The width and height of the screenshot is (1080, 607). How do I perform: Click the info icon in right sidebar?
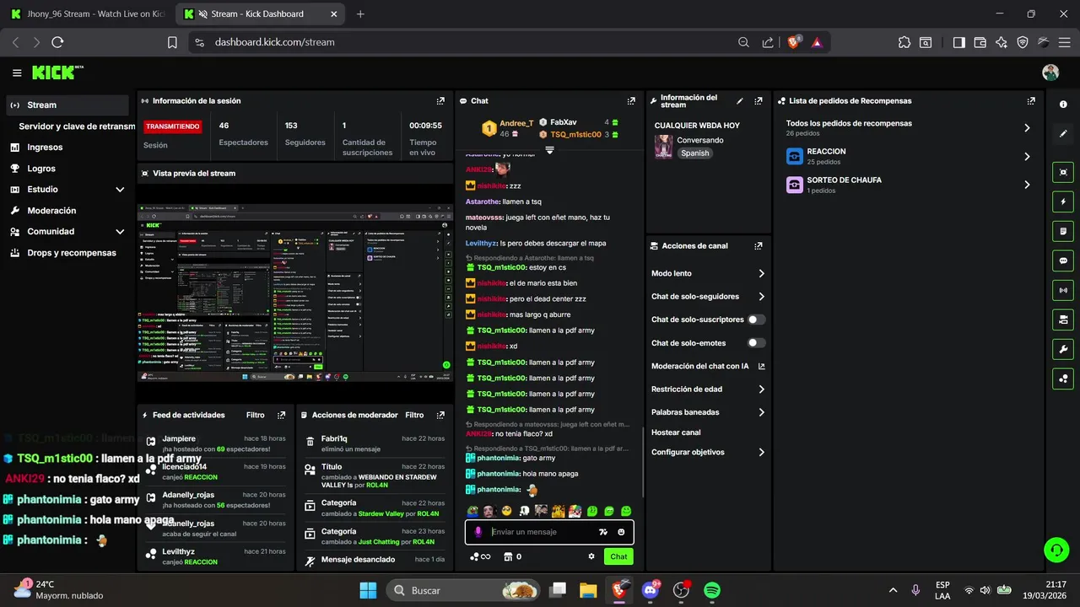[1063, 105]
